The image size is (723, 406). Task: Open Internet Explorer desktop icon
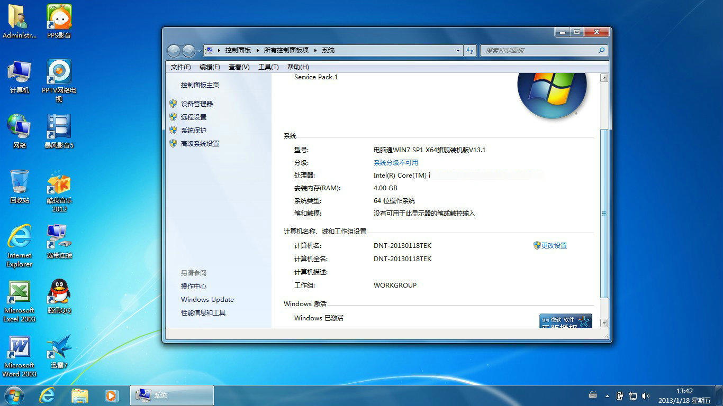[x=20, y=246]
